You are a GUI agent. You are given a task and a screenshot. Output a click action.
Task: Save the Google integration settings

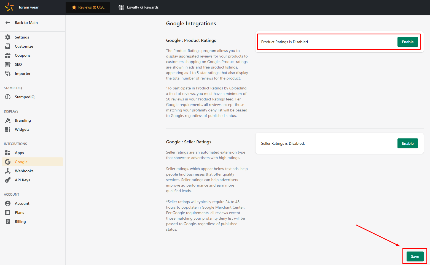[415, 256]
